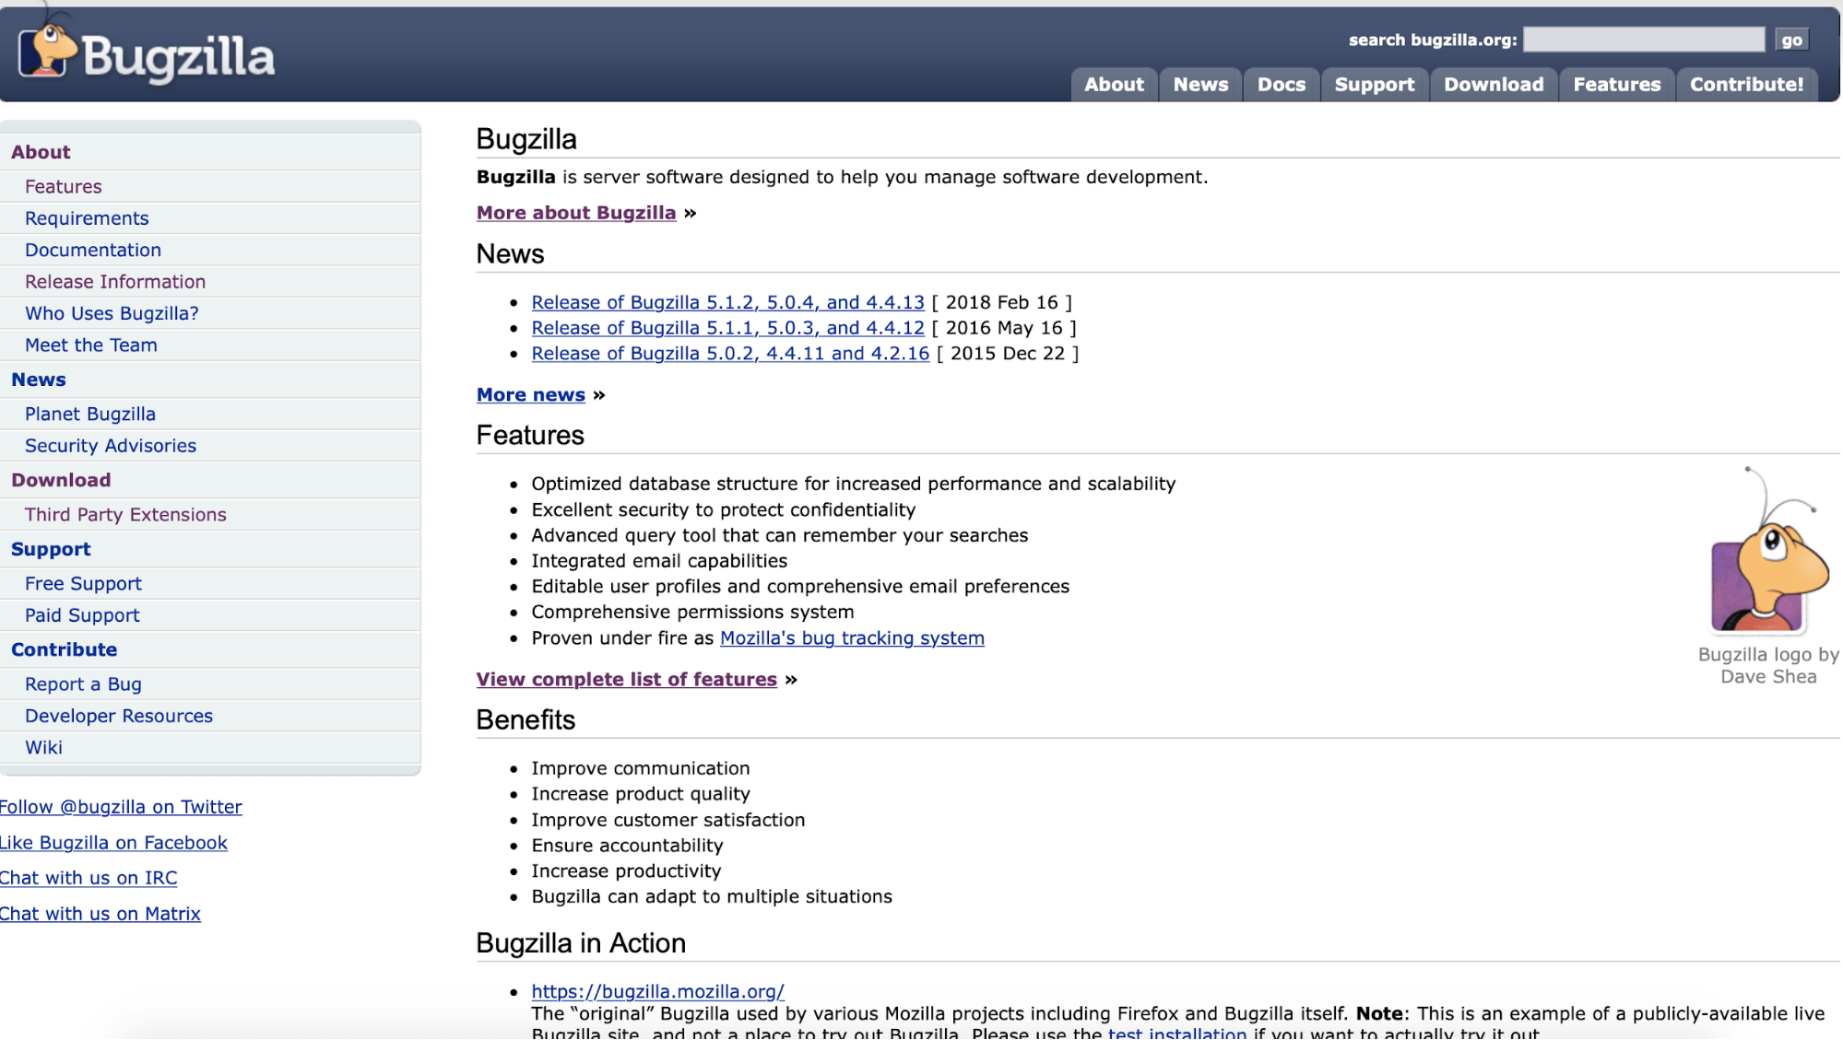Click the search bugzilla.org input field
Screen dimensions: 1843x1040
click(1643, 40)
